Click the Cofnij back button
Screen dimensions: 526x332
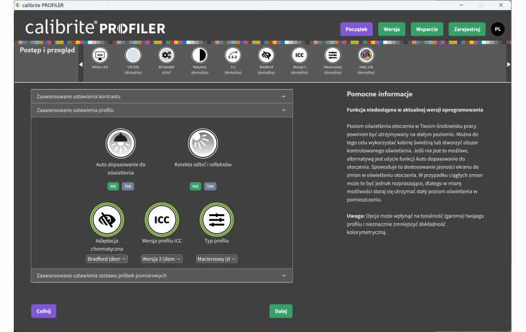44,311
